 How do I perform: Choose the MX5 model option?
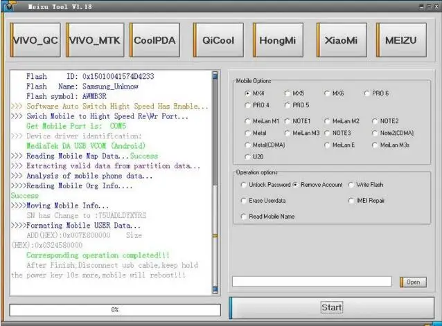288,93
